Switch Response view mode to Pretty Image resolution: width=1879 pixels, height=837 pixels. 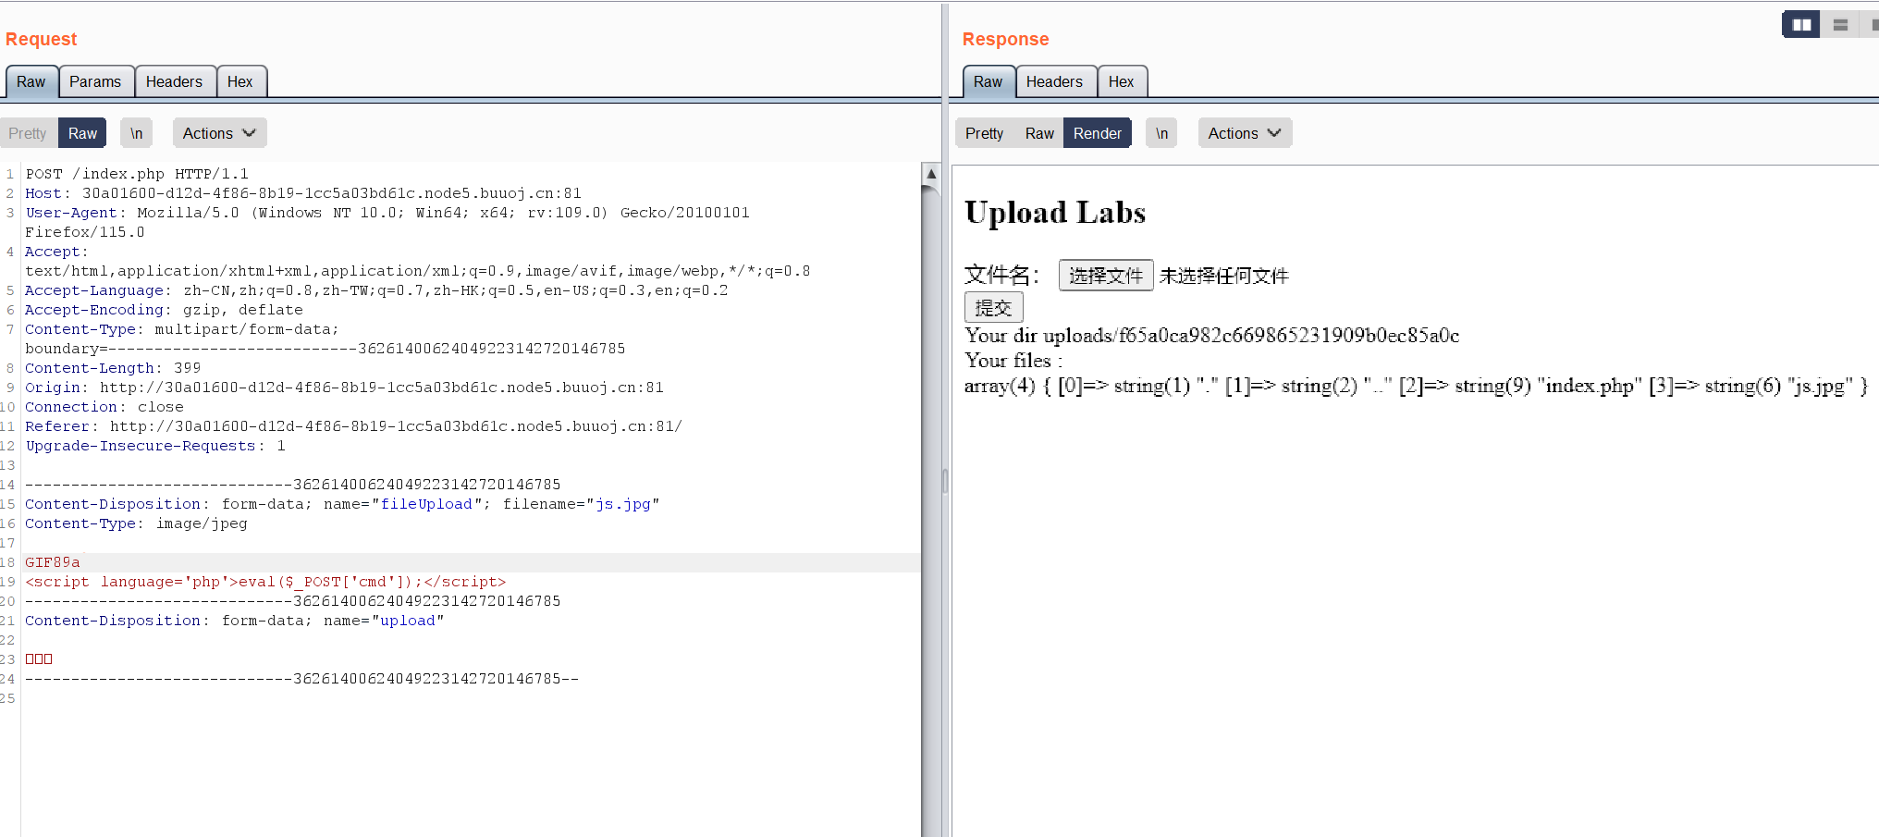(984, 133)
